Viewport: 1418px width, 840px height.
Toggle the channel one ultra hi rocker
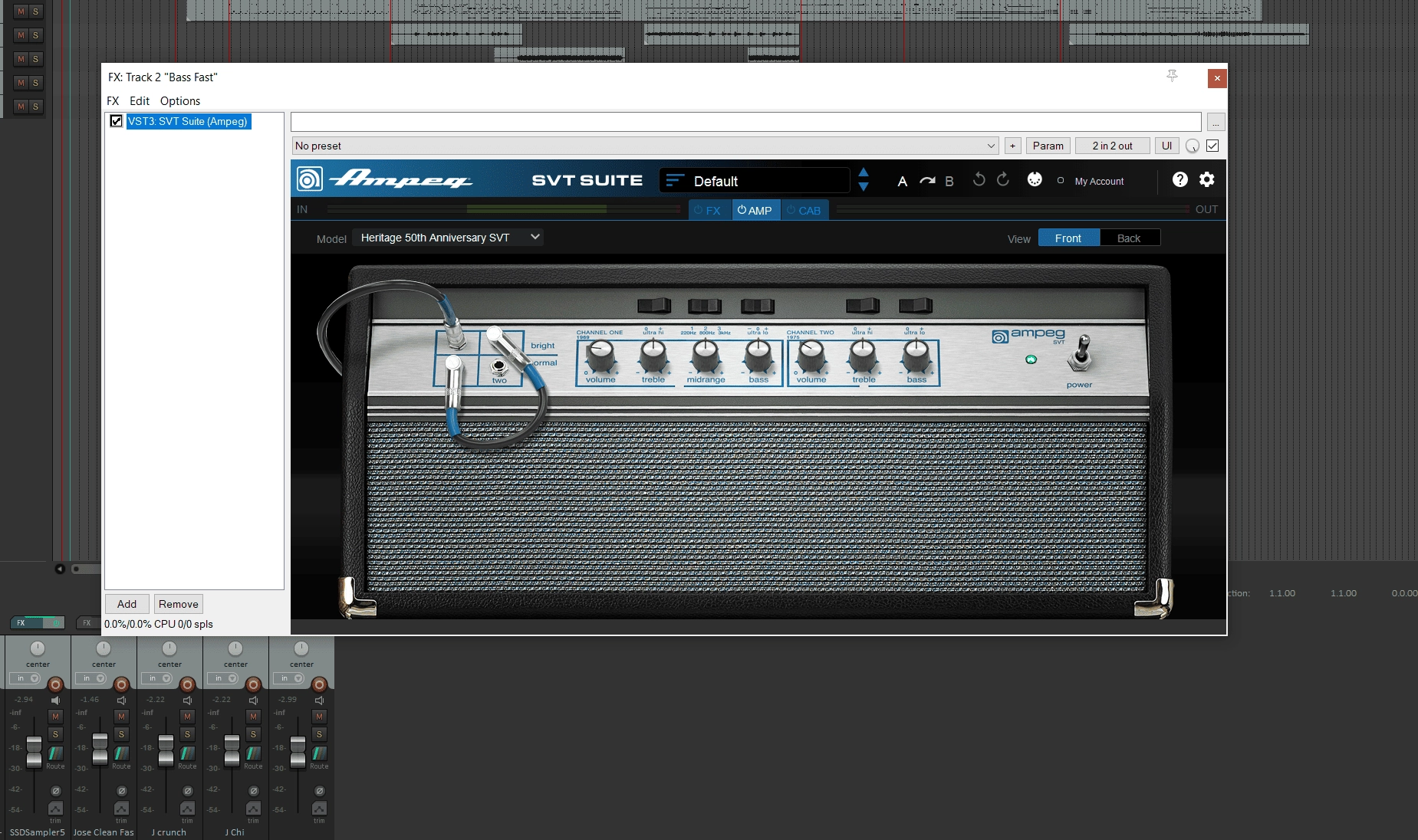654,306
